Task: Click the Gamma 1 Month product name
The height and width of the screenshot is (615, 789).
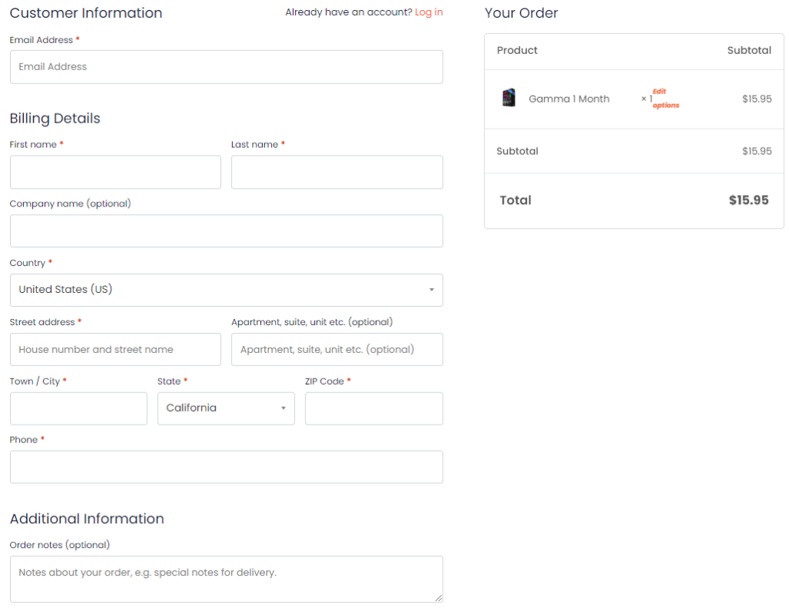Action: [569, 99]
